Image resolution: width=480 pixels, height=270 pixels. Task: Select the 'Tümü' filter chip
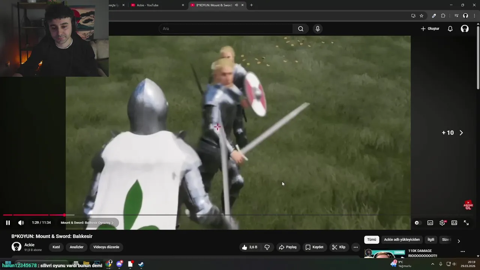pyautogui.click(x=372, y=240)
